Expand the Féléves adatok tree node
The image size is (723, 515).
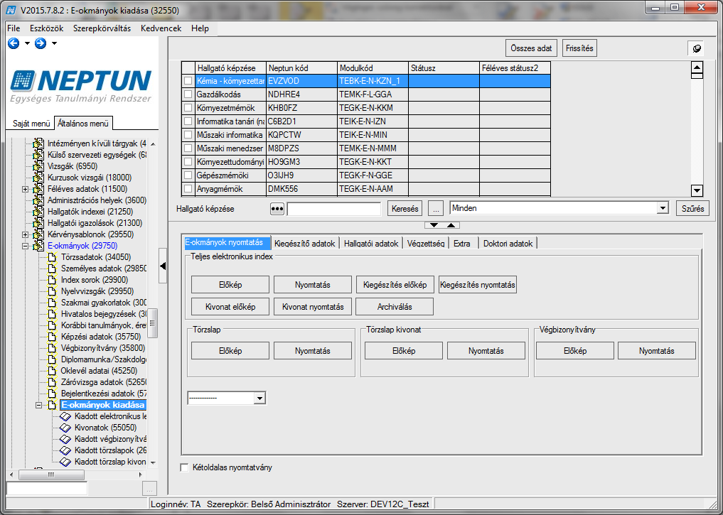click(x=26, y=189)
